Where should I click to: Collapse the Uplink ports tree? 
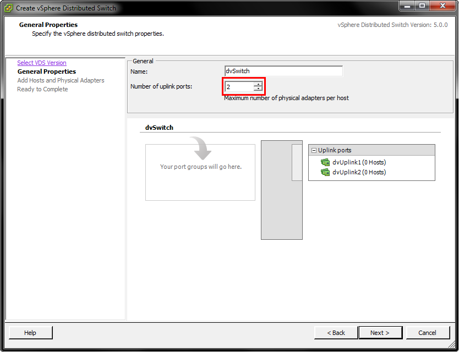pyautogui.click(x=314, y=150)
